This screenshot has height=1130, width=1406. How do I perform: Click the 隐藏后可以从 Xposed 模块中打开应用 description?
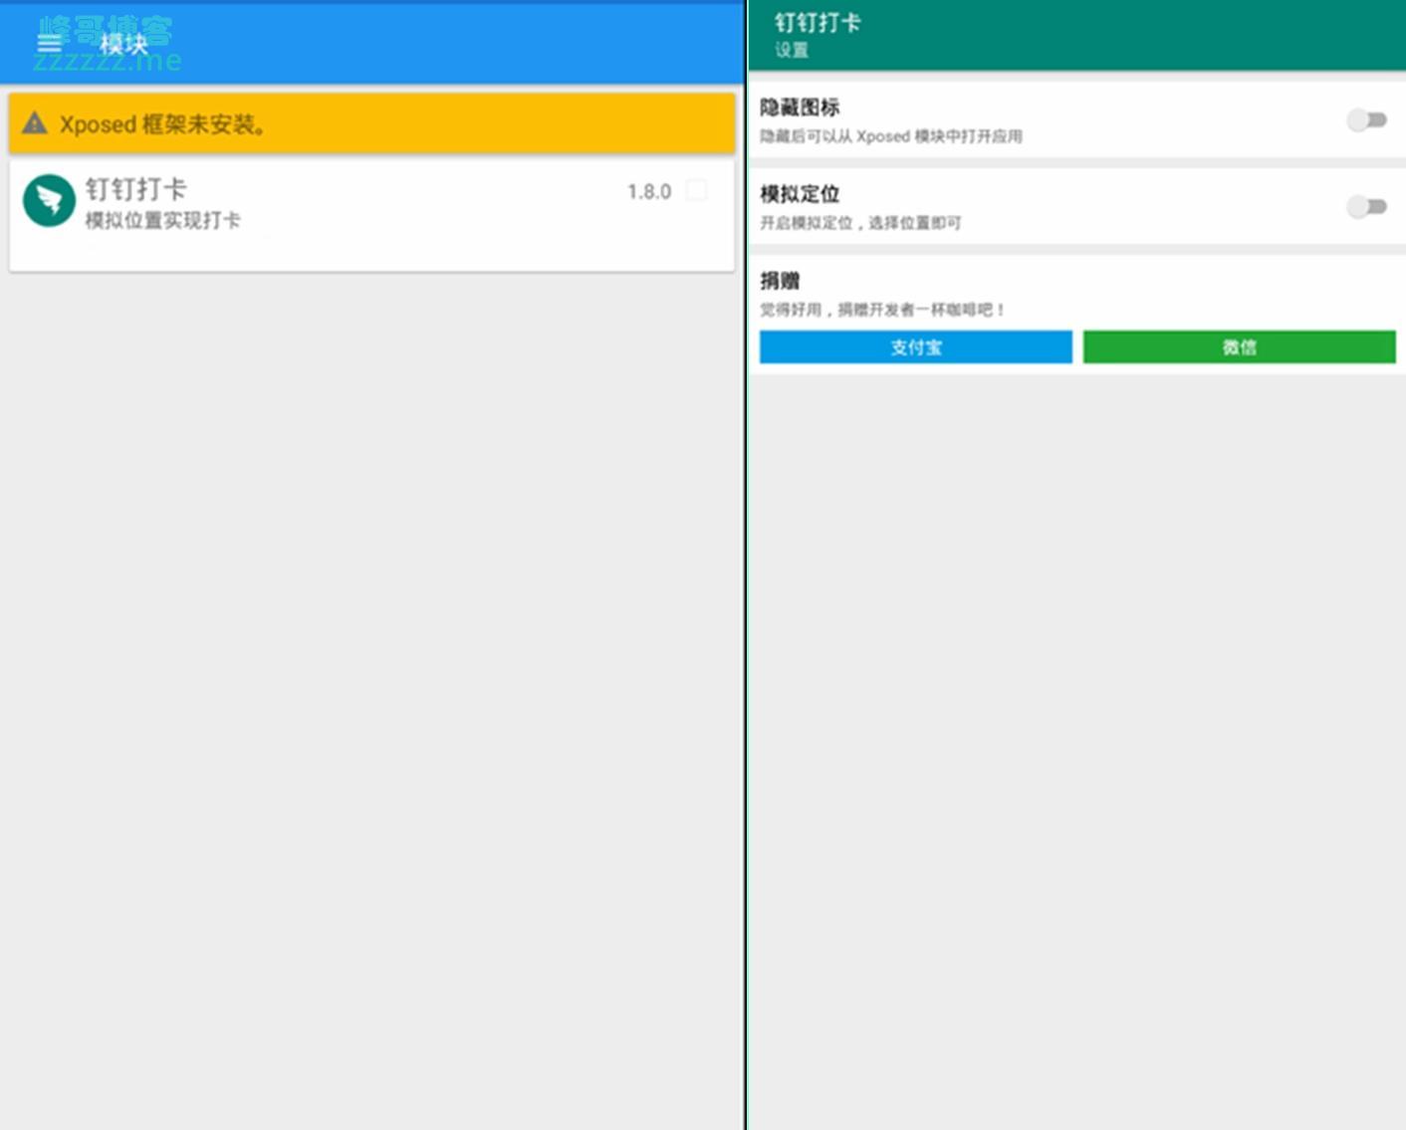pos(890,136)
